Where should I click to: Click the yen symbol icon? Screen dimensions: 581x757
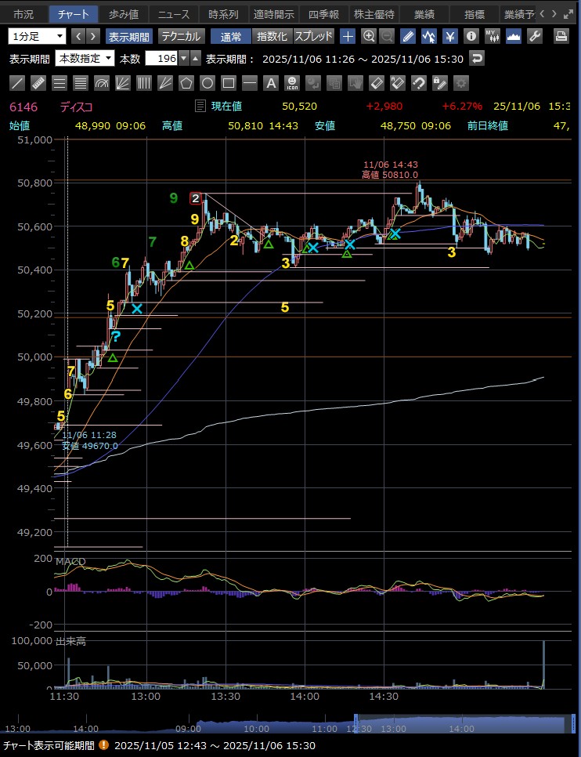pos(450,36)
